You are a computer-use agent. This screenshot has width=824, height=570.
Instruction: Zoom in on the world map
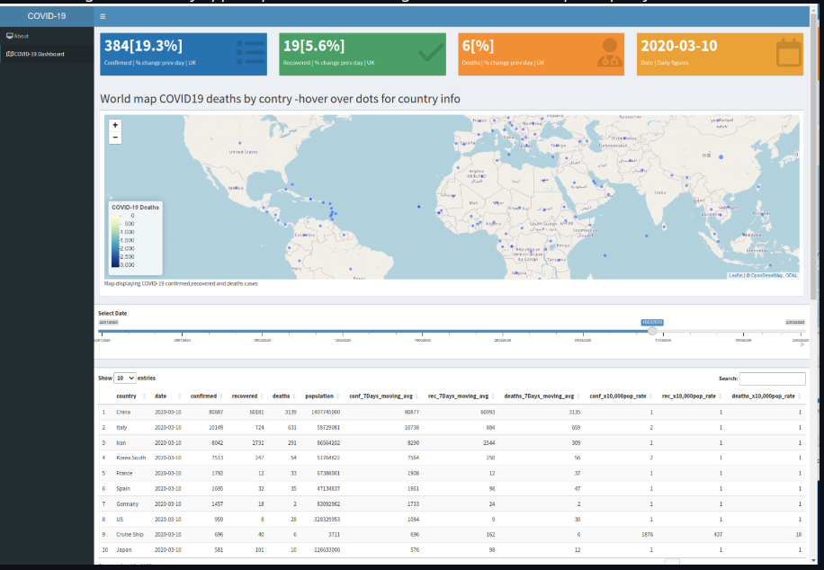(115, 125)
